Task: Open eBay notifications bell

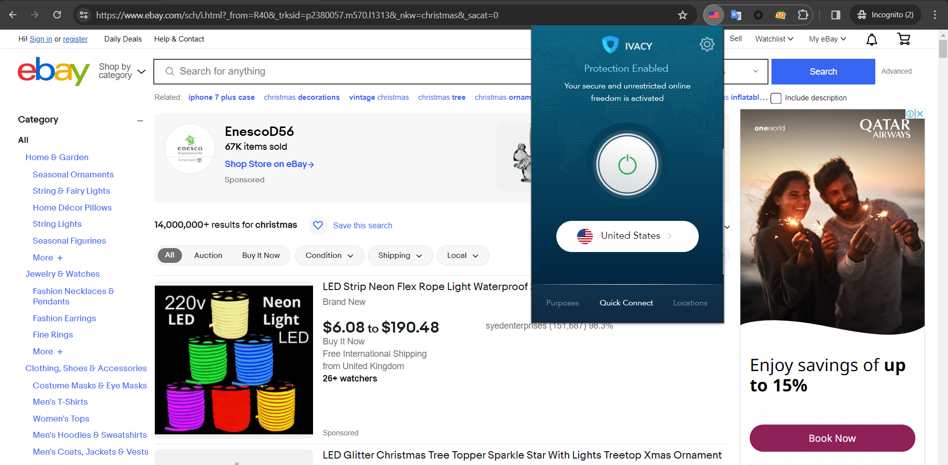Action: tap(872, 39)
